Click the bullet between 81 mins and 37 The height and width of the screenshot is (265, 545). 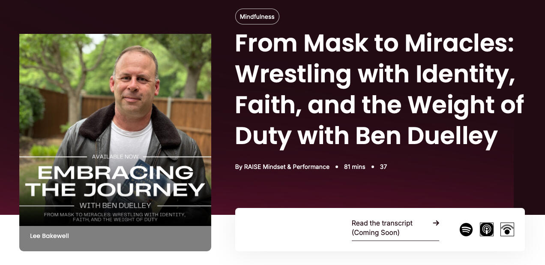373,167
